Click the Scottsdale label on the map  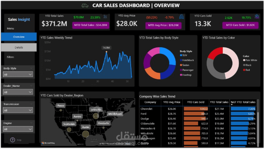69,124
